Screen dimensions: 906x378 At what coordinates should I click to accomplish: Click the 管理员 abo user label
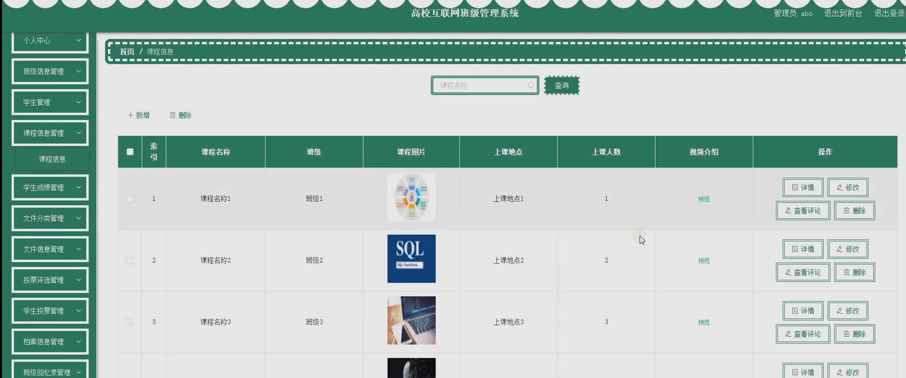tap(793, 14)
